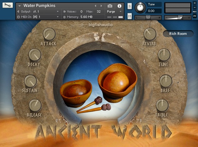Open the wrench instrument edit mode
Screen dimensions: 198x147
pyautogui.click(x=8, y=5)
